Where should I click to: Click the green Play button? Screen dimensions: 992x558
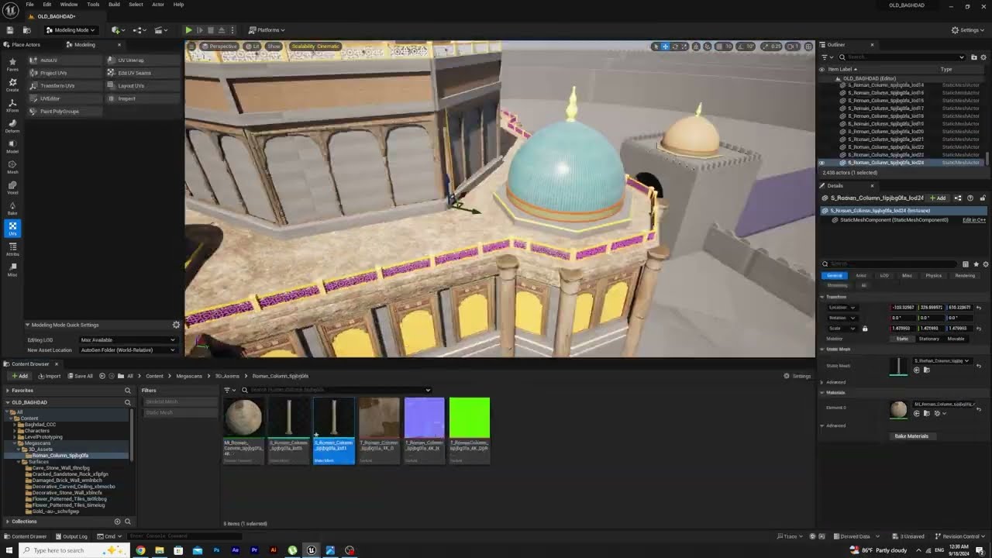(188, 30)
